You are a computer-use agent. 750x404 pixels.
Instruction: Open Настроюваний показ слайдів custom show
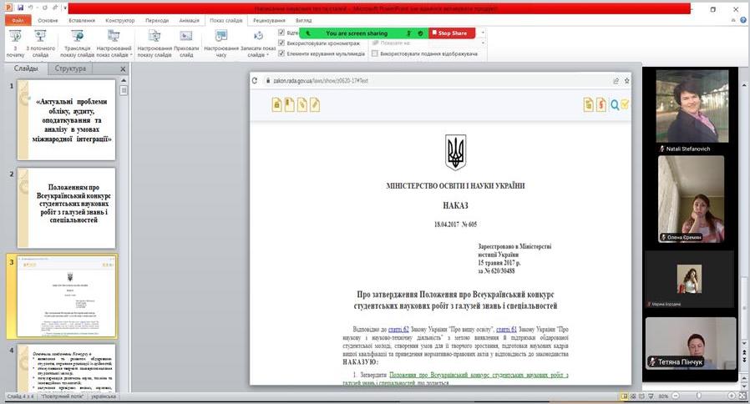pos(114,43)
